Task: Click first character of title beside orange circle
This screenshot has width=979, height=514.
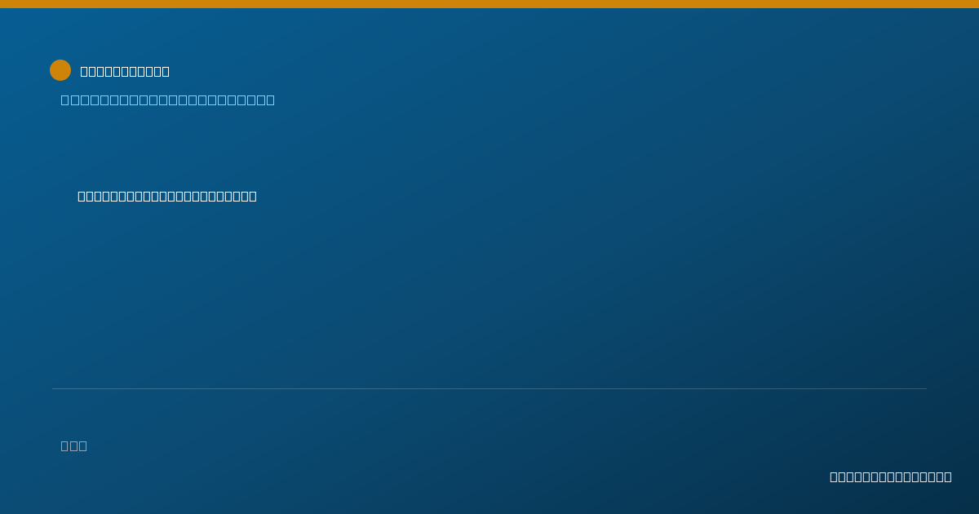Action: pos(84,71)
